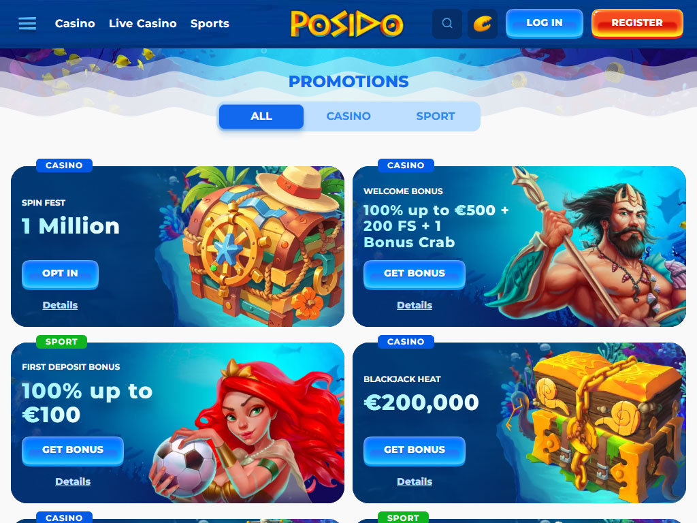Open Details for Spin Fest

click(60, 305)
